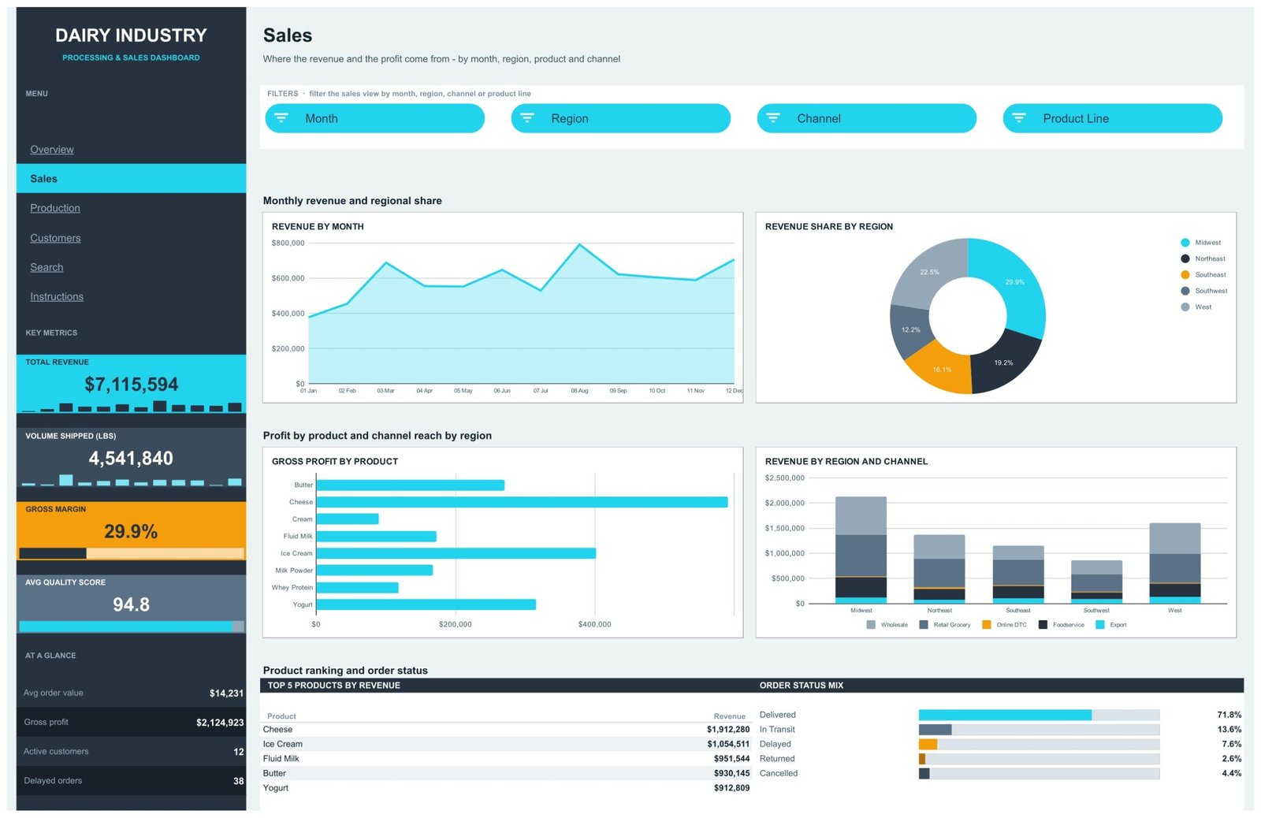Click the Northeast legend color dot
This screenshot has height=818, width=1261.
(x=1185, y=258)
